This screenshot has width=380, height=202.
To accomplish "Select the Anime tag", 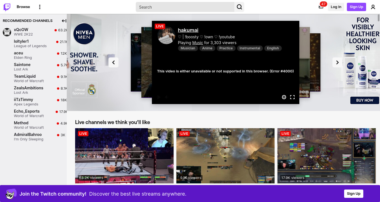I will 207,48.
